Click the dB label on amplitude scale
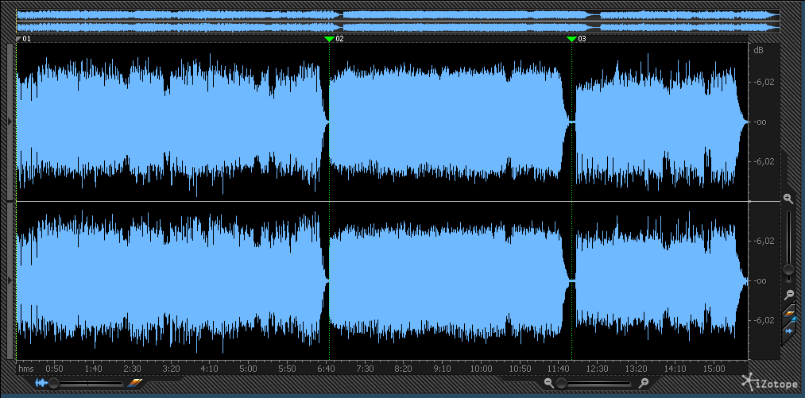Screen dimensions: 805x398 tap(758, 51)
